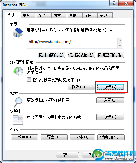Open the 颜色(O) appearance button
The width and height of the screenshot is (136, 163).
[x=24, y=137]
